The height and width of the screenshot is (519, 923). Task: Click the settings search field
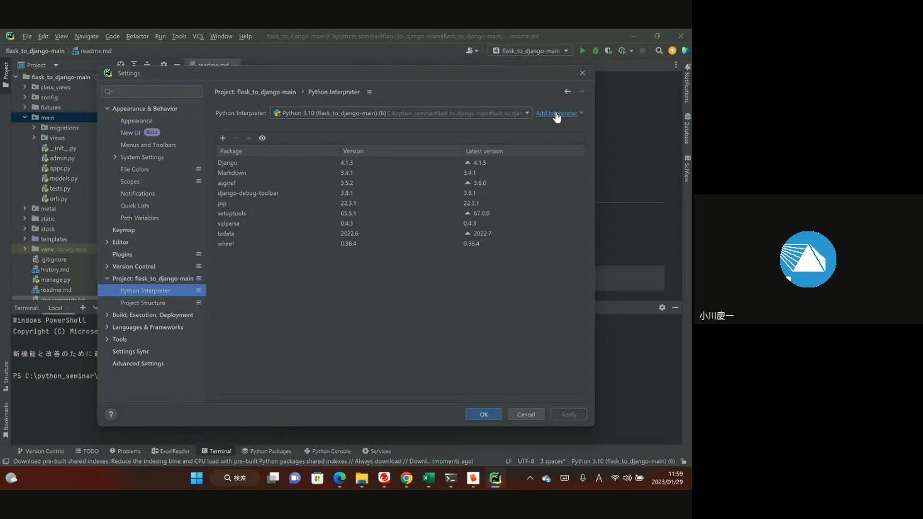click(152, 91)
